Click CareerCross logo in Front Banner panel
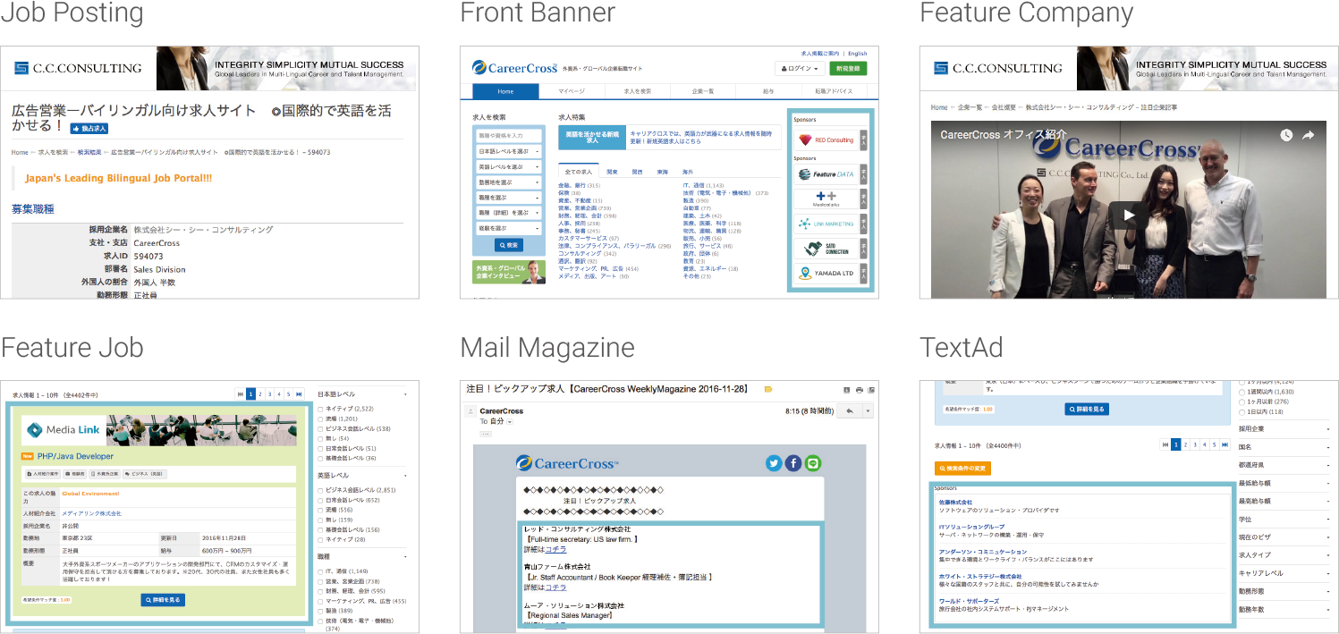1339x634 pixels. 515,67
